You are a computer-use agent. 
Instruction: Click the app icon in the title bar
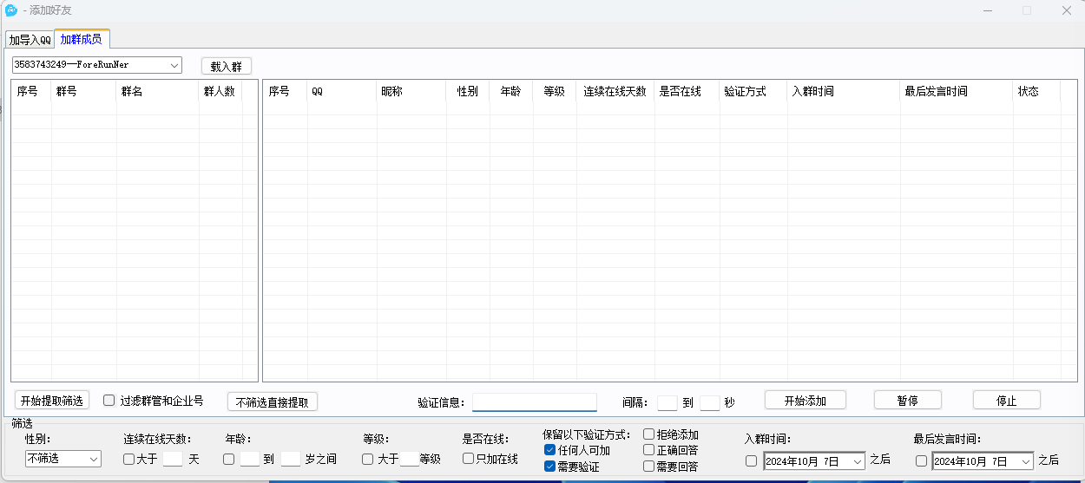[x=11, y=10]
